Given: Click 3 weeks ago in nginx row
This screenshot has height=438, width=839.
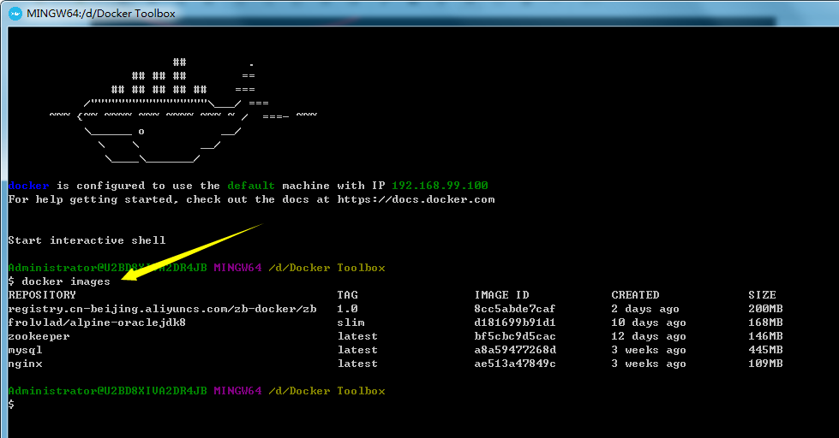Looking at the screenshot, I should [x=649, y=364].
